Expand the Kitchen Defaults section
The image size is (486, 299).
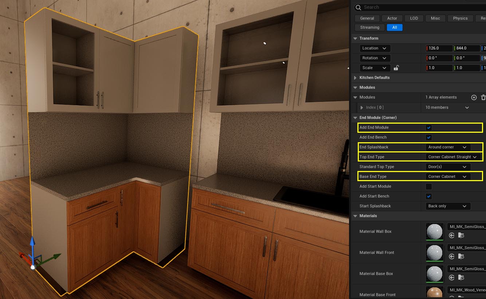click(355, 77)
